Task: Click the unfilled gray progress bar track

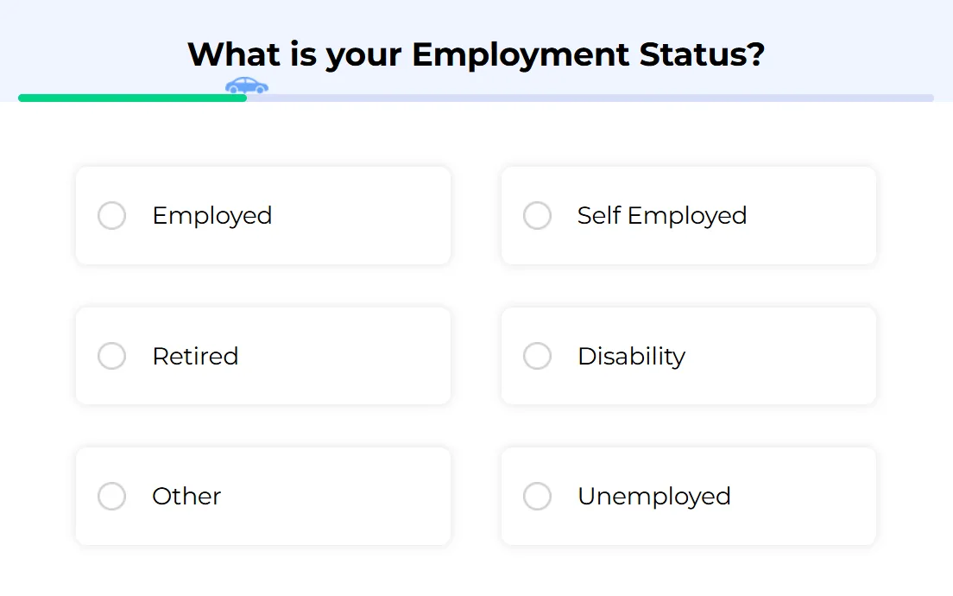Action: coord(587,98)
